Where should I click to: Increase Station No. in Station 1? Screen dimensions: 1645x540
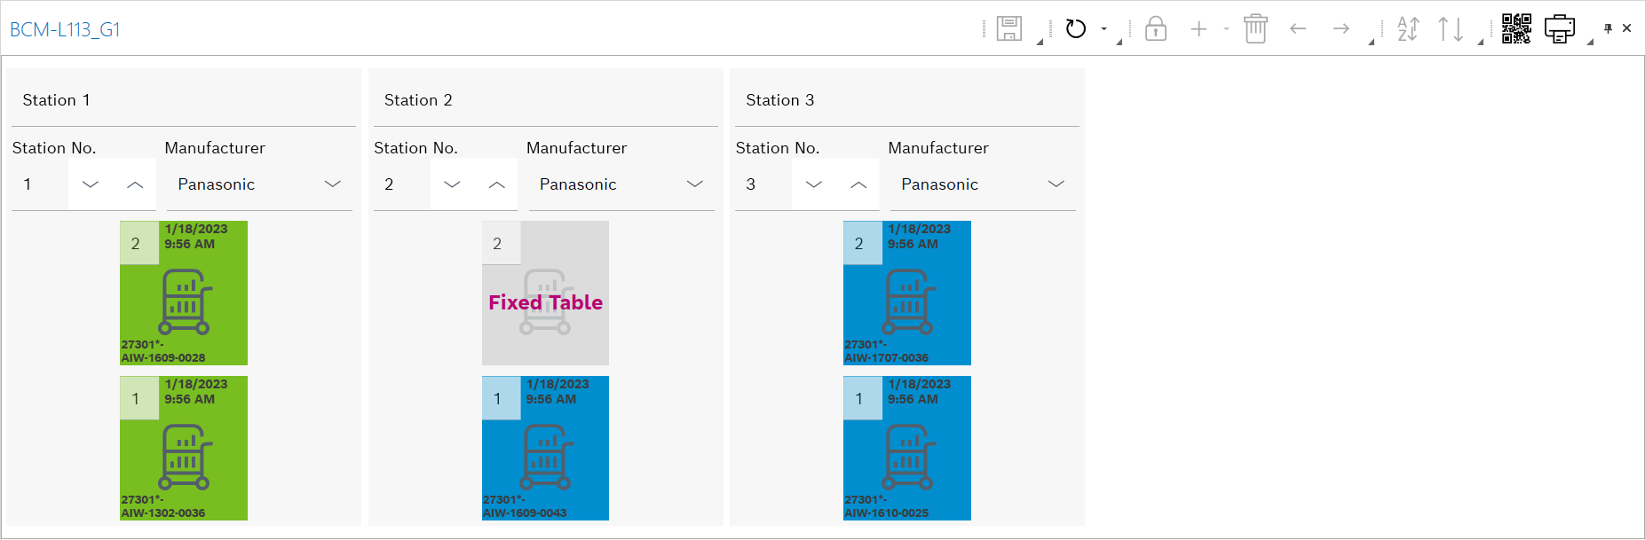click(x=135, y=184)
